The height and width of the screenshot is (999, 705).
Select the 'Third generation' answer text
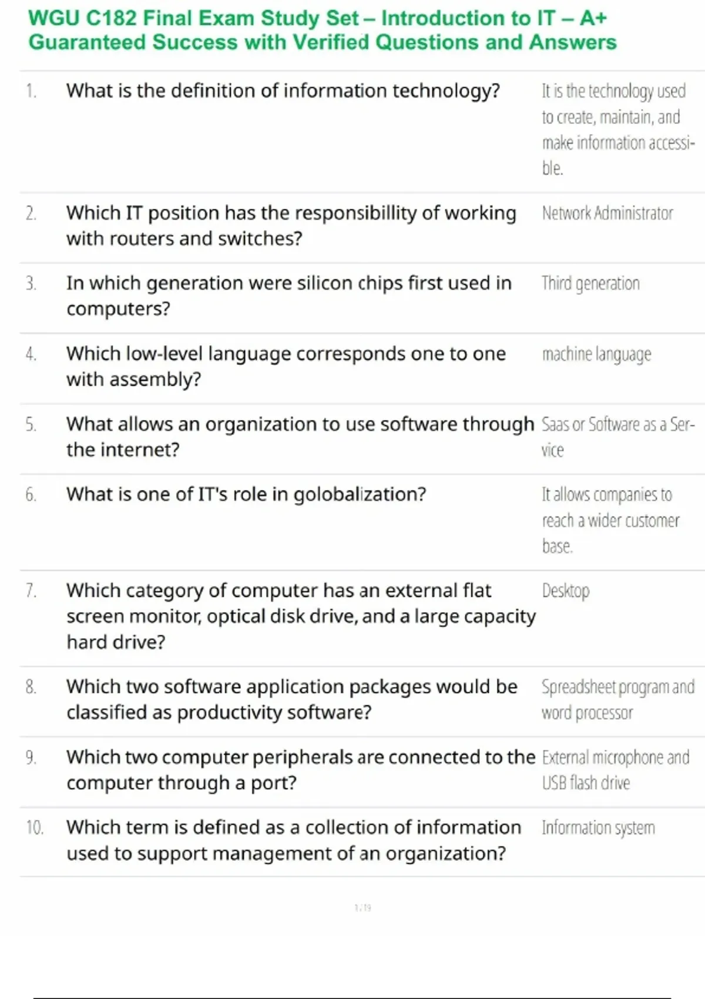[590, 284]
